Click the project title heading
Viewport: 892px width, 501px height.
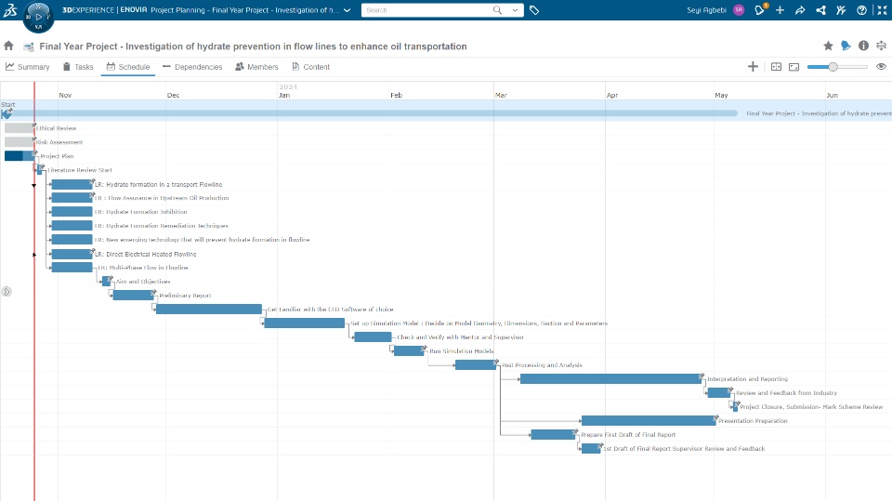pos(253,46)
